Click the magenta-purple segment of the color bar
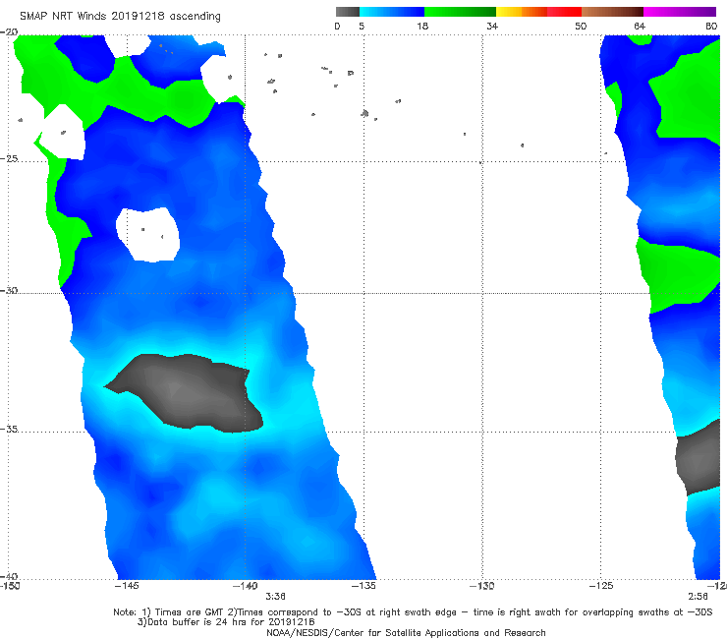This screenshot has width=727, height=639. (680, 12)
